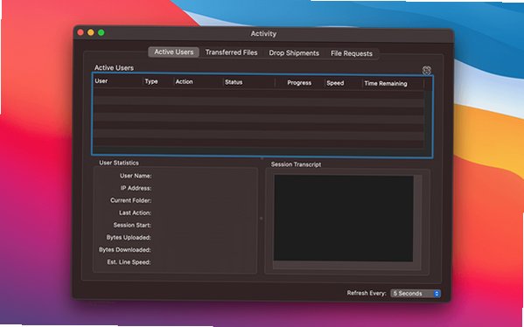The height and width of the screenshot is (327, 524).
Task: Close the Activity window
Action: (80, 32)
